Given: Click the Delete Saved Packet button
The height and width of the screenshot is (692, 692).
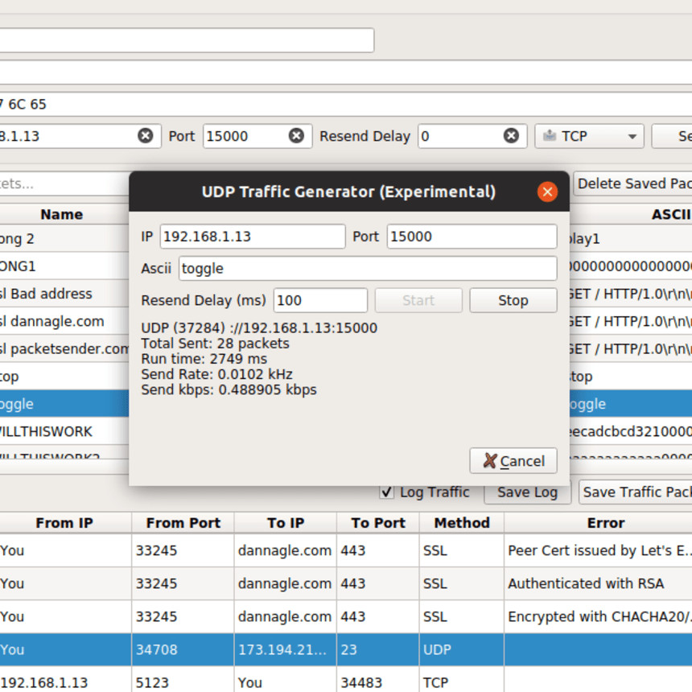Looking at the screenshot, I should (632, 183).
